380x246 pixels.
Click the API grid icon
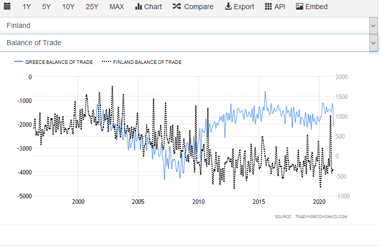pyautogui.click(x=269, y=7)
